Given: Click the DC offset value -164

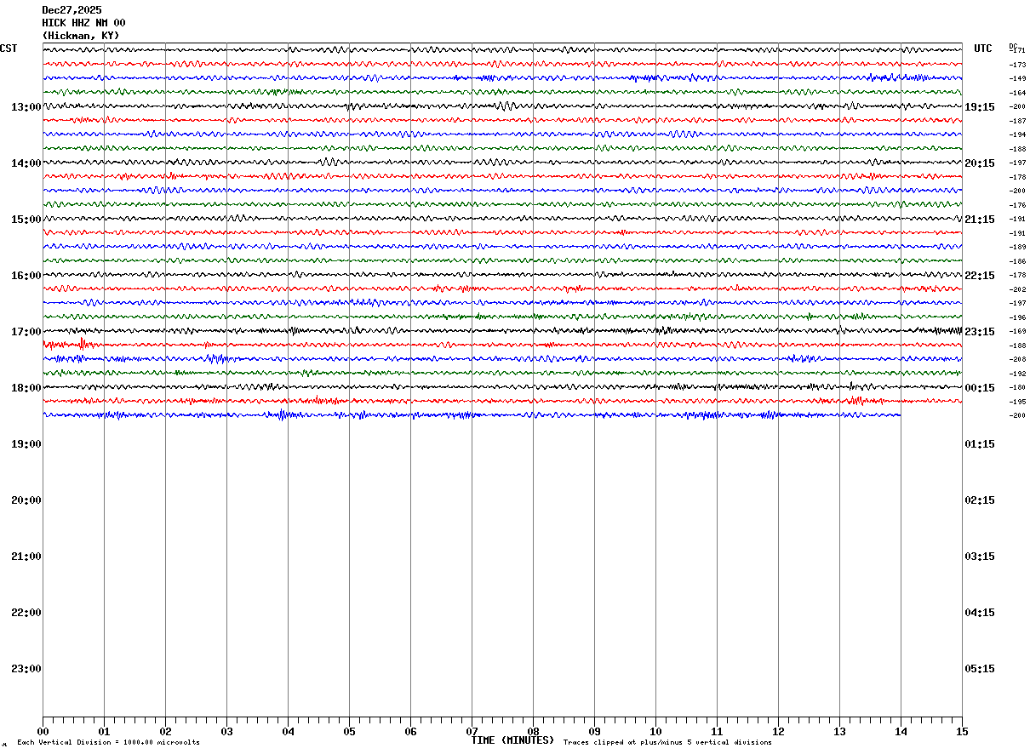Looking at the screenshot, I should pyautogui.click(x=1017, y=93).
